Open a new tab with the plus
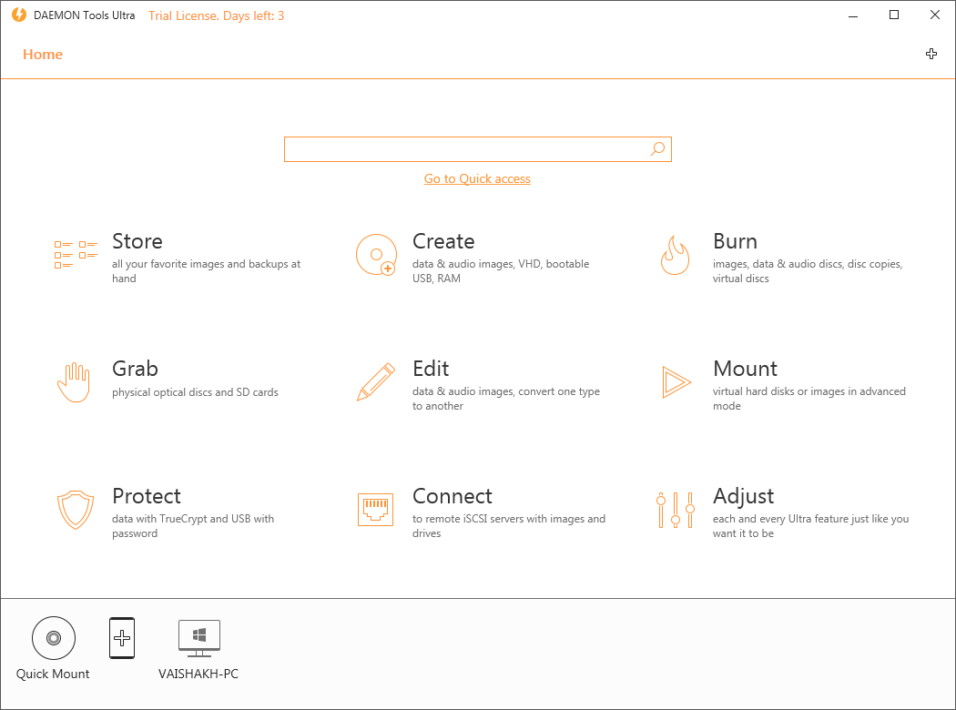 coord(931,54)
